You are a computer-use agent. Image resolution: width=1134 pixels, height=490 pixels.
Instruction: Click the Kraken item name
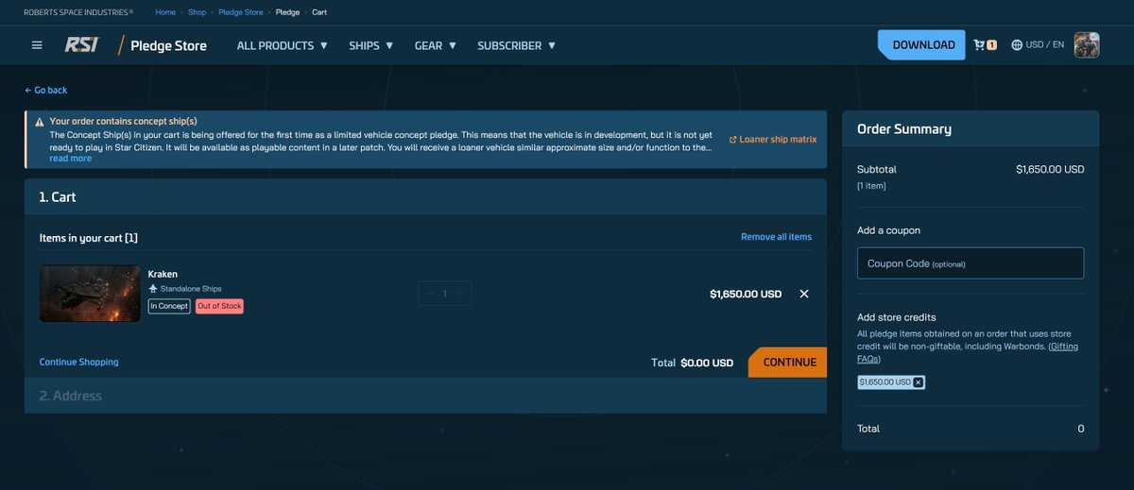coord(163,274)
